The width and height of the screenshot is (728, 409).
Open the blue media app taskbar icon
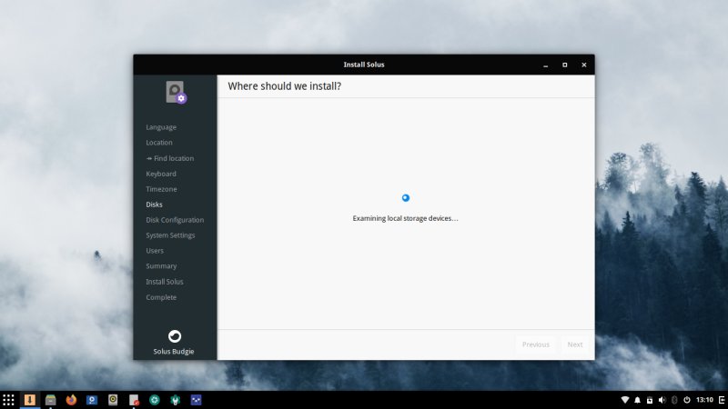pyautogui.click(x=92, y=400)
